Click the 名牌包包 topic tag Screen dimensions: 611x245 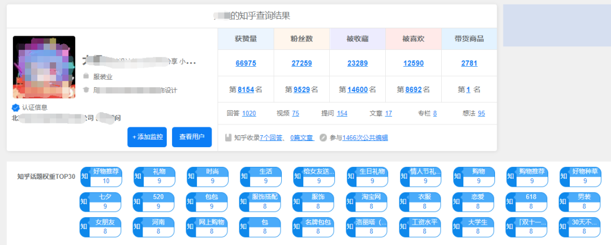pyautogui.click(x=313, y=227)
